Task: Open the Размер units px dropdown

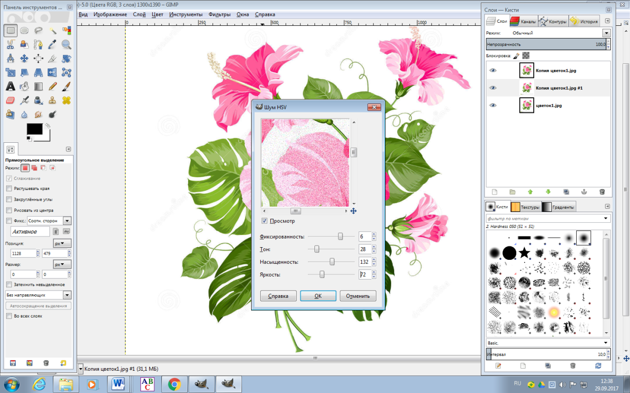Action: pos(62,264)
